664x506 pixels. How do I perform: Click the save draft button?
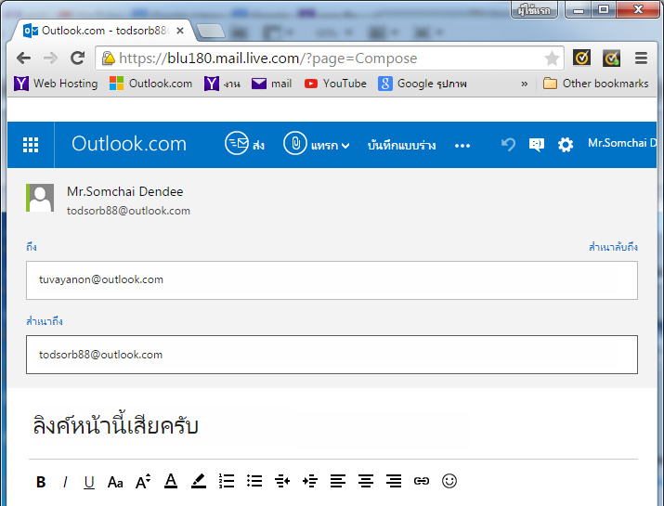coord(401,146)
